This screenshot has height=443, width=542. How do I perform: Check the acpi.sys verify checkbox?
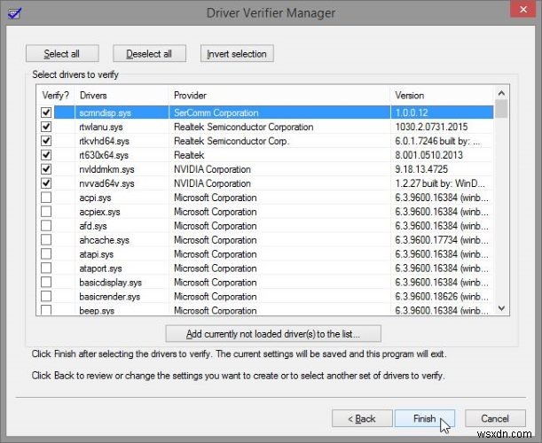[46, 198]
